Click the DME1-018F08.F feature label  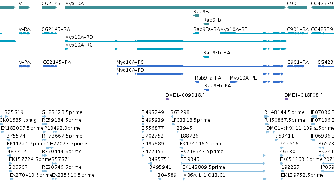coord(303,95)
